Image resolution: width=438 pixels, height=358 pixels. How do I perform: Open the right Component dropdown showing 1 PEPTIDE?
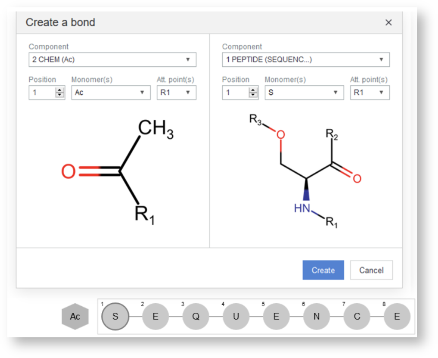(x=306, y=59)
